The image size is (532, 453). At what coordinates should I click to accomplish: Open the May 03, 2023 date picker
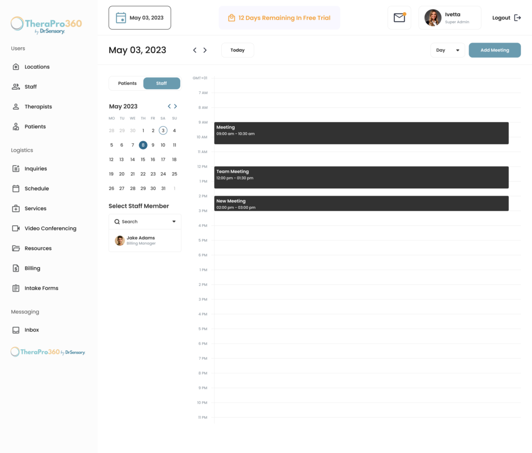pyautogui.click(x=140, y=18)
